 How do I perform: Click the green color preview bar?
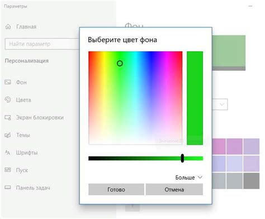(x=195, y=98)
